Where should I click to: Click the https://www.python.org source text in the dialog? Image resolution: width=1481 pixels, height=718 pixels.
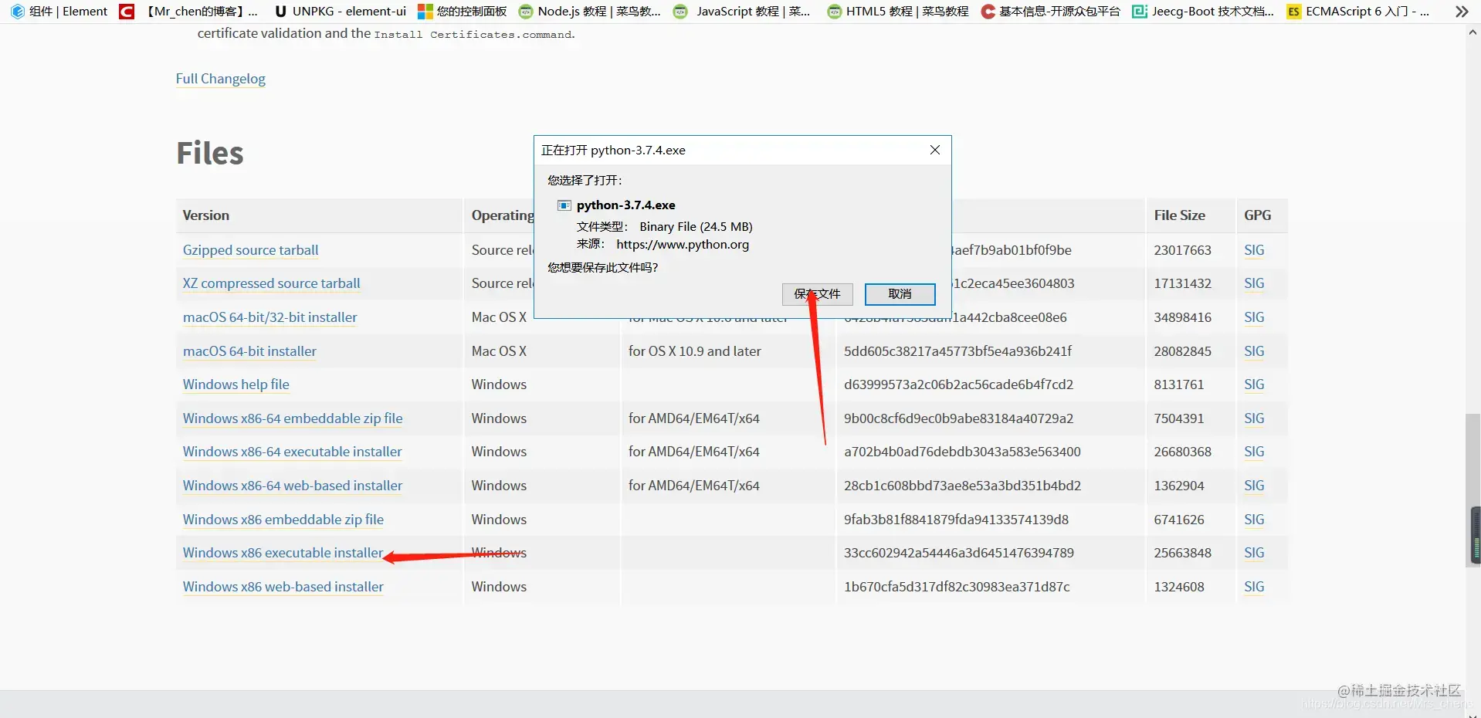click(683, 245)
